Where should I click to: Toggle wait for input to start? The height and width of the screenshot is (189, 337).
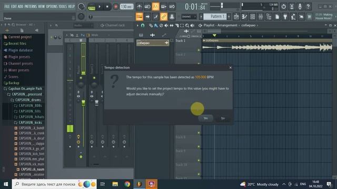click(x=147, y=7)
